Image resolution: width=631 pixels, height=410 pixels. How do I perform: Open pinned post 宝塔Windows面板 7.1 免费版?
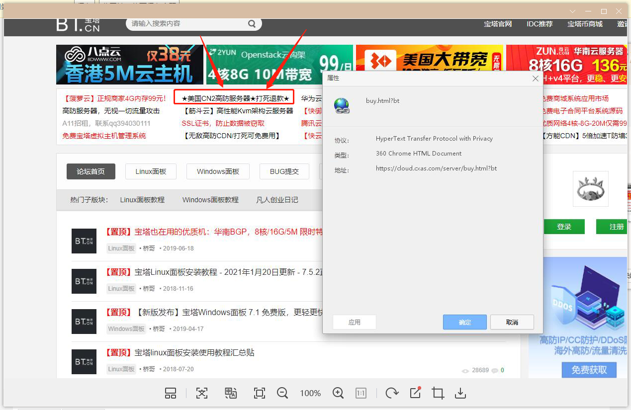pos(214,312)
